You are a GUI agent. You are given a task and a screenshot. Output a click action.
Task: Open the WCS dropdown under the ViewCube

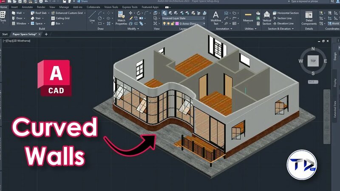click(x=313, y=82)
